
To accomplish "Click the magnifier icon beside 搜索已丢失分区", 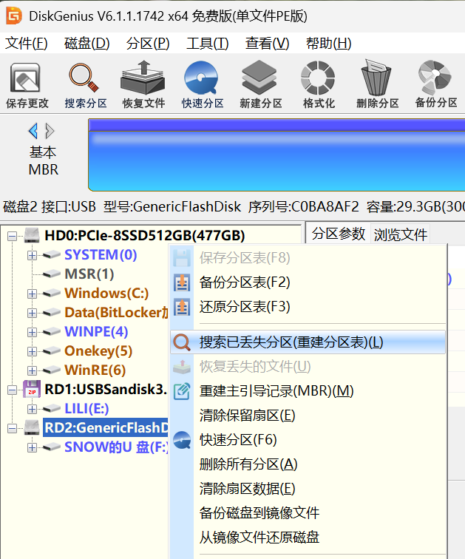I will coord(182,342).
